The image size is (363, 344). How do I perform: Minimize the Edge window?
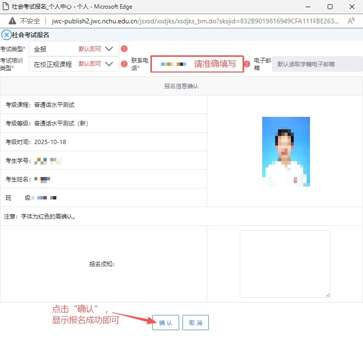[307, 7]
